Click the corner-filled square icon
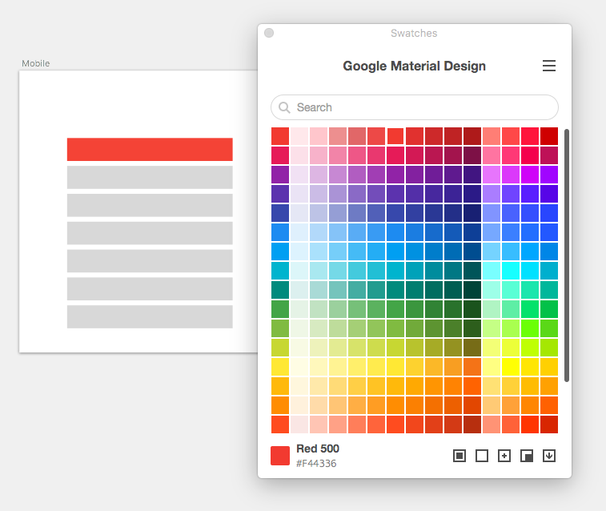 (x=527, y=456)
